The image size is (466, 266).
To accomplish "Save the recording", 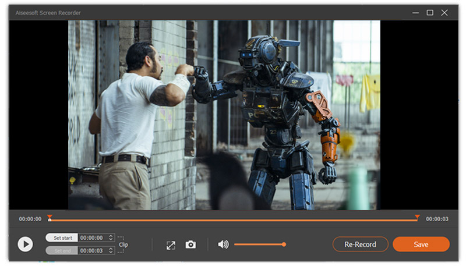I will click(x=421, y=244).
